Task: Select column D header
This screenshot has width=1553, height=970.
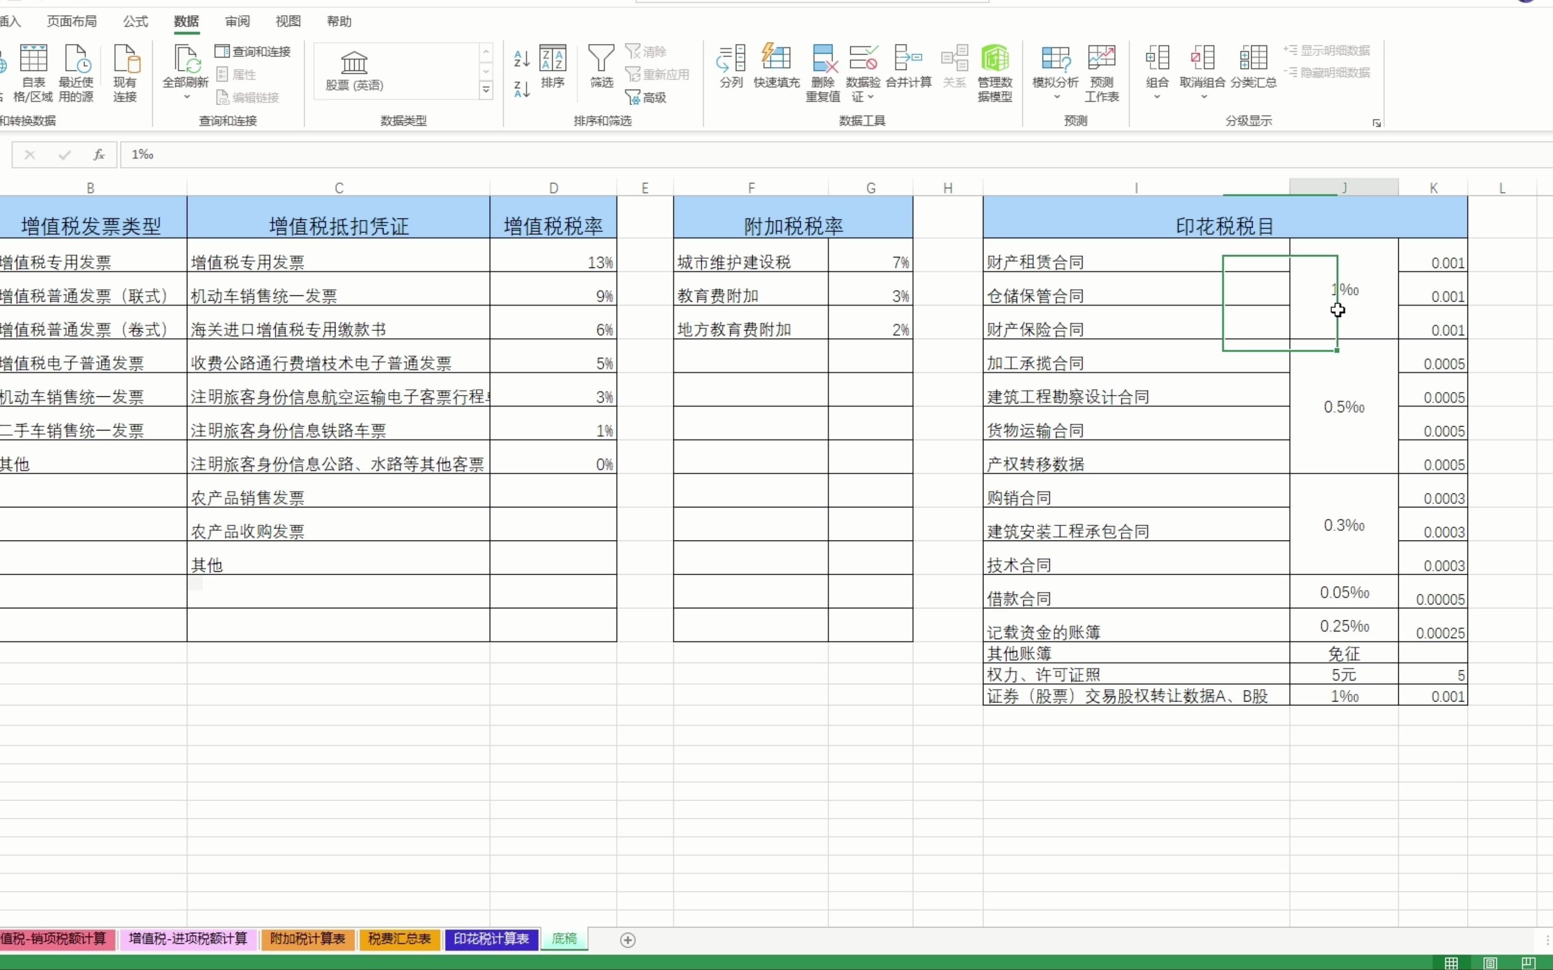Action: [x=553, y=188]
